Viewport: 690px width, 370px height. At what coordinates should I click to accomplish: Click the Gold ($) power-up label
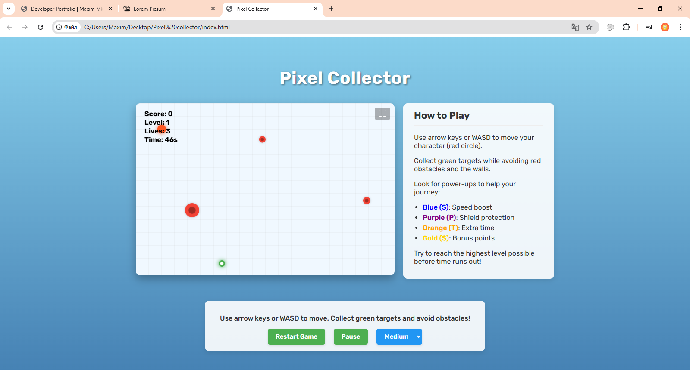pos(436,238)
